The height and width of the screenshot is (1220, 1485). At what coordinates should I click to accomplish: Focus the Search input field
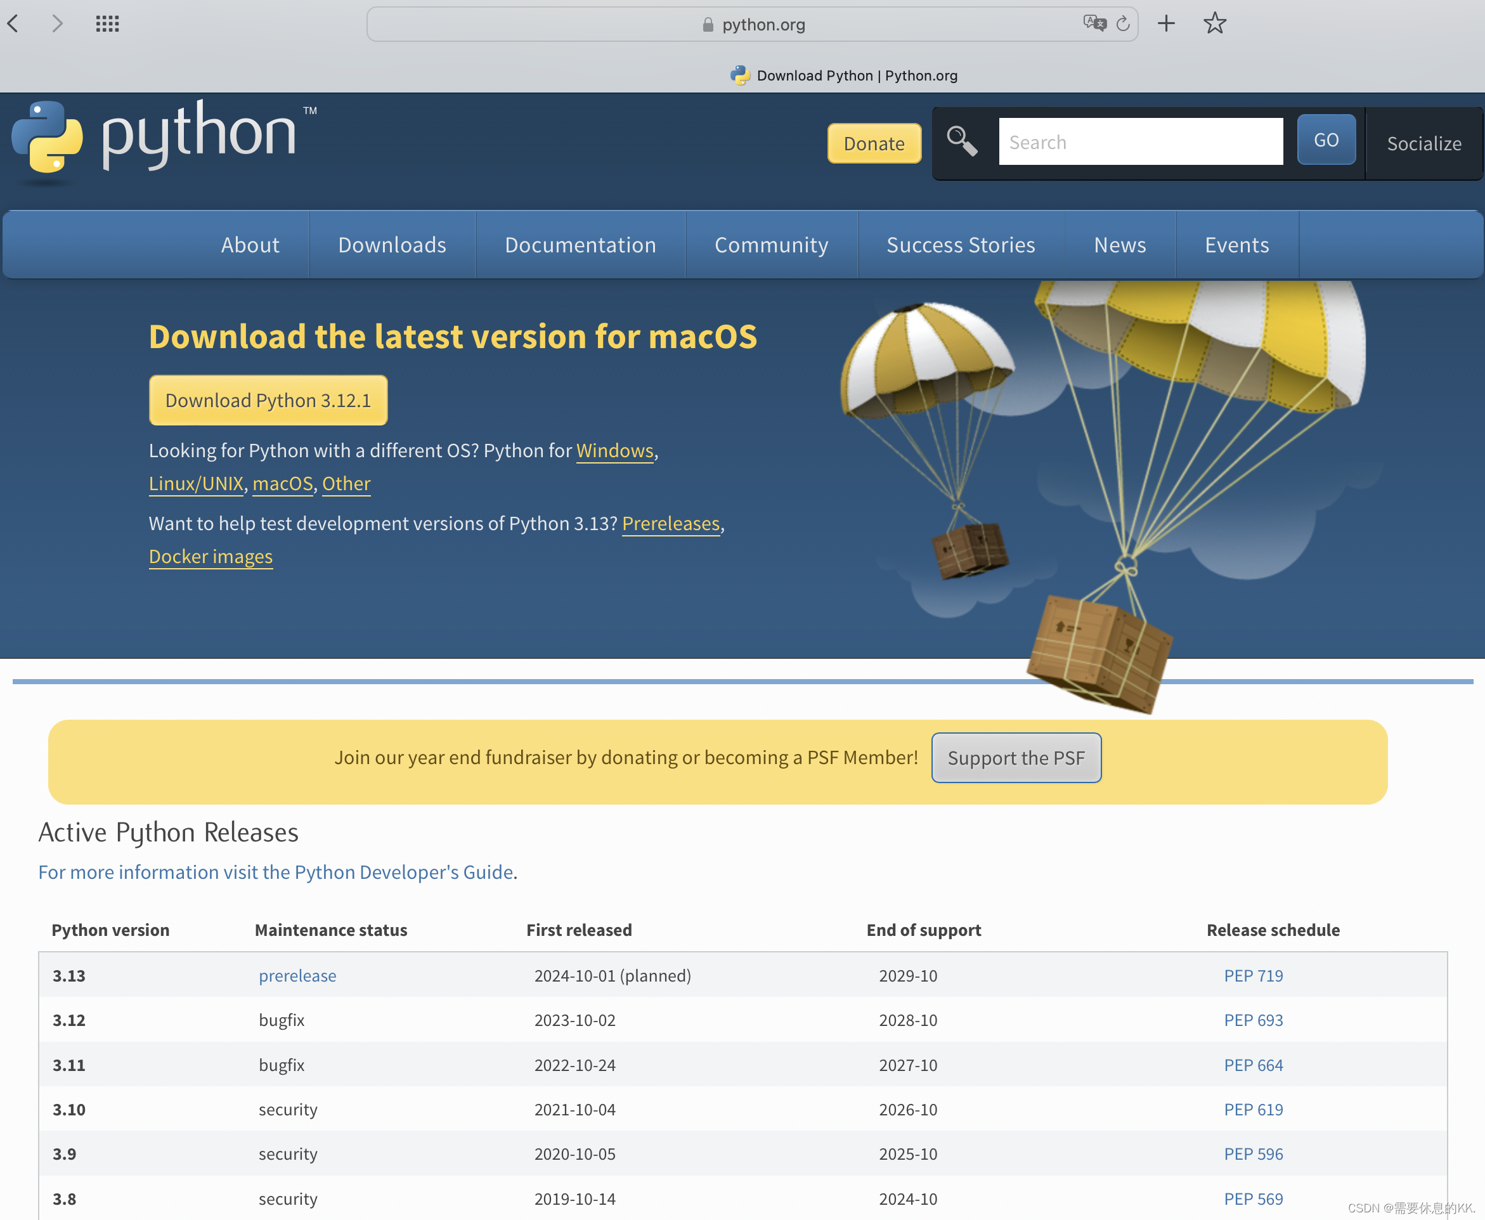[1141, 142]
